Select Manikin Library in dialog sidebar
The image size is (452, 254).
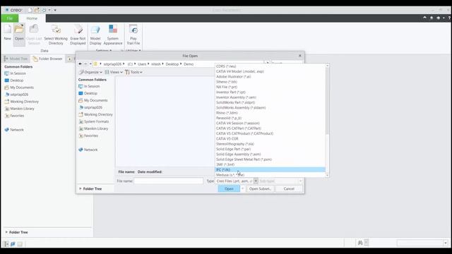click(96, 128)
